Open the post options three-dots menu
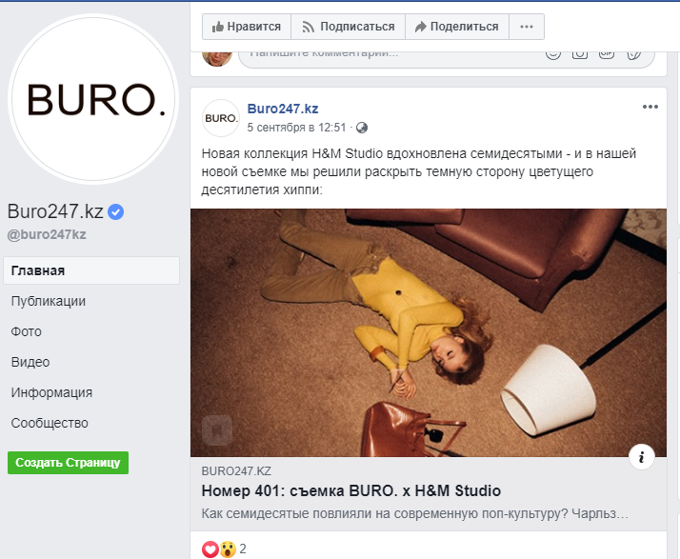680x559 pixels. pos(650,107)
